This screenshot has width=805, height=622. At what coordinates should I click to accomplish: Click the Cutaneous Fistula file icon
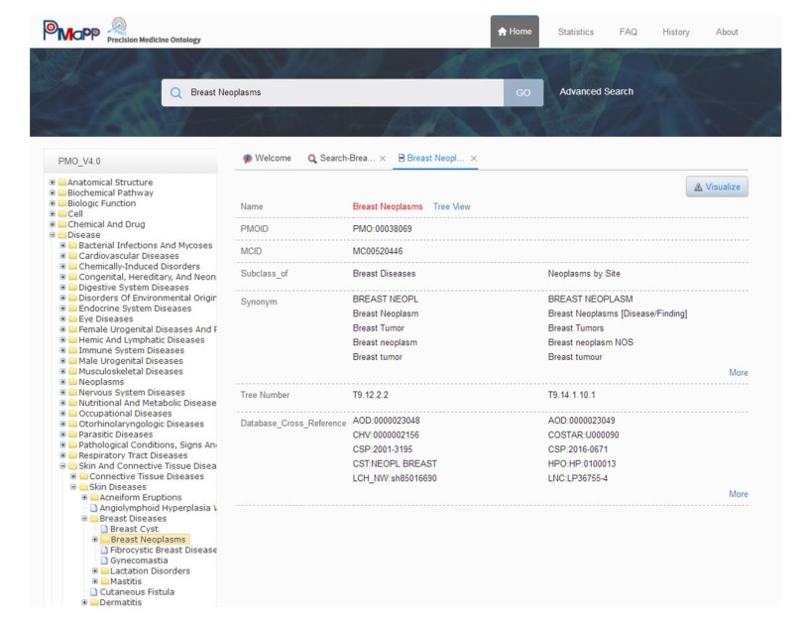(93, 591)
